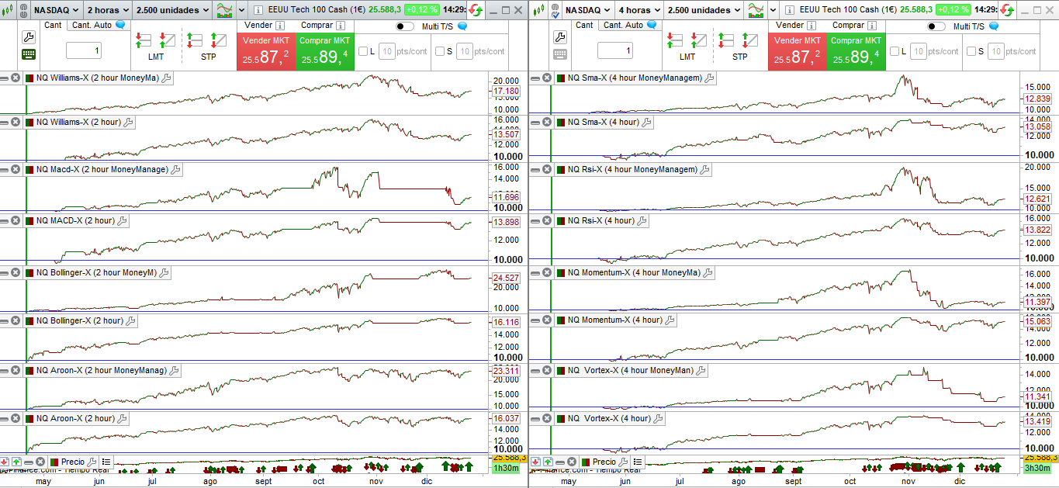Open the list icon next to Precio
Image resolution: width=1059 pixels, height=488 pixels.
coord(106,462)
